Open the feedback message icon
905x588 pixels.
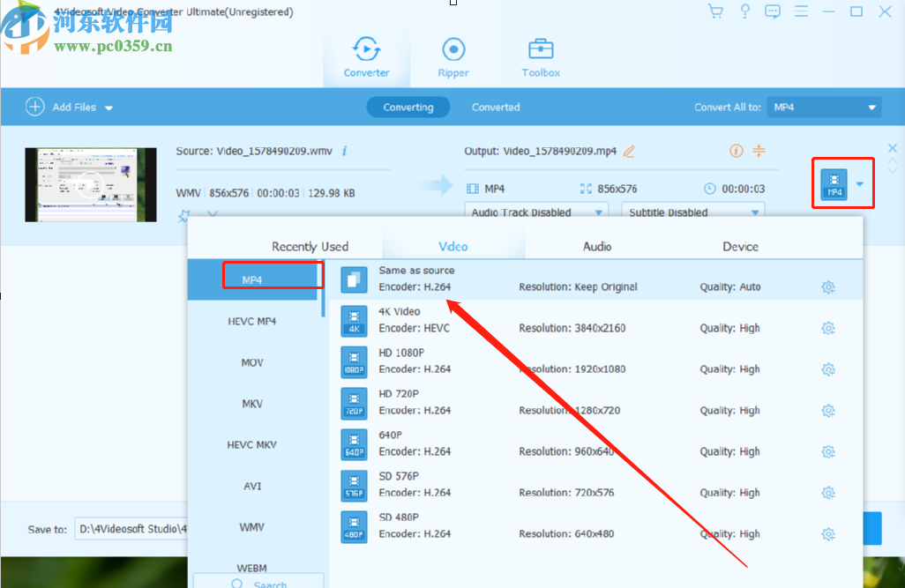[x=773, y=11]
